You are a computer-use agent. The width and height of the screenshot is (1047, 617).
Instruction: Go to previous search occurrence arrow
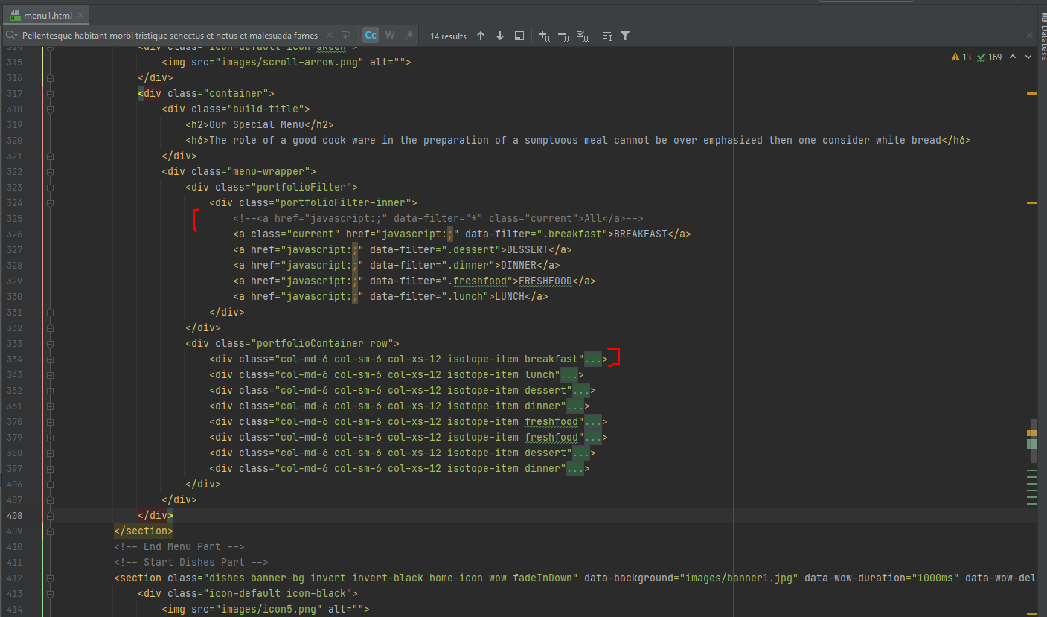pyautogui.click(x=481, y=36)
